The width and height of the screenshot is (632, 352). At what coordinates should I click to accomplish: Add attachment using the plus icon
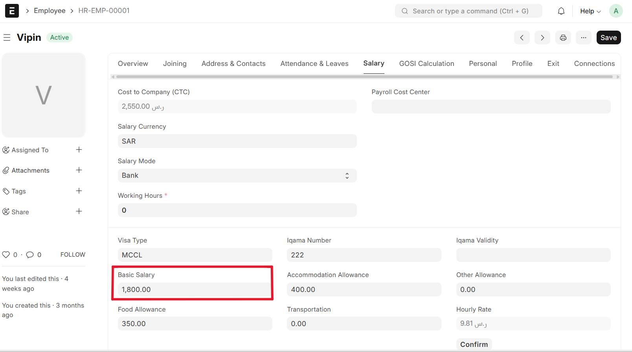(79, 170)
